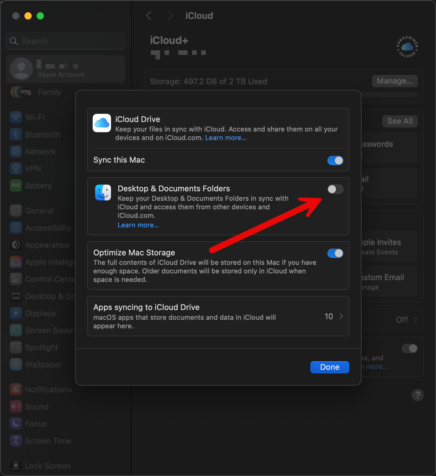Expand the Off row chevron behind dialog
The height and width of the screenshot is (476, 436).
[x=415, y=319]
